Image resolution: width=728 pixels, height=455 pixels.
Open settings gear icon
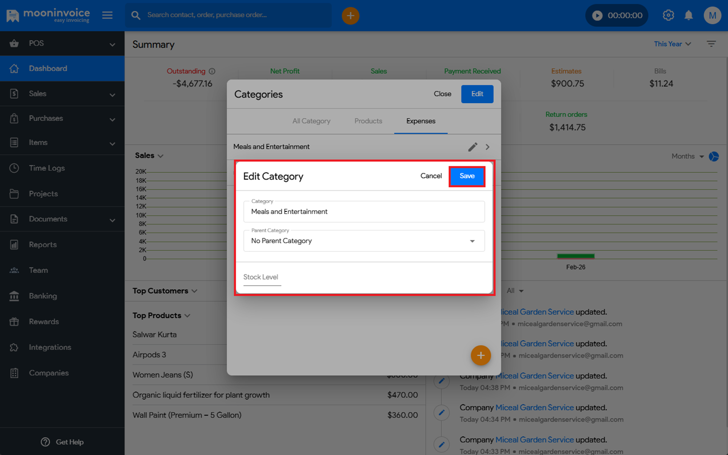tap(668, 15)
